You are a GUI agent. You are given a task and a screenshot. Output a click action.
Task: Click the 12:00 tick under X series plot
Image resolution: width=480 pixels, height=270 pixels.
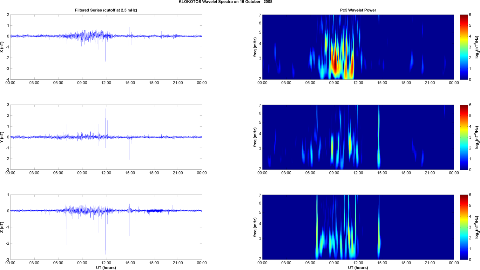tap(106, 83)
